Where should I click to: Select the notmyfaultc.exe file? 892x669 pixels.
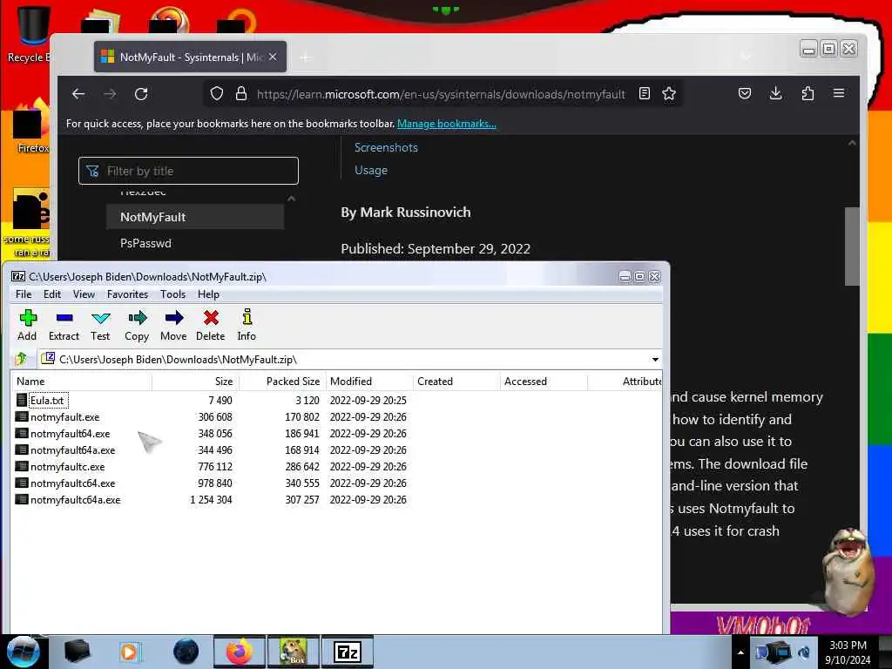click(x=67, y=467)
